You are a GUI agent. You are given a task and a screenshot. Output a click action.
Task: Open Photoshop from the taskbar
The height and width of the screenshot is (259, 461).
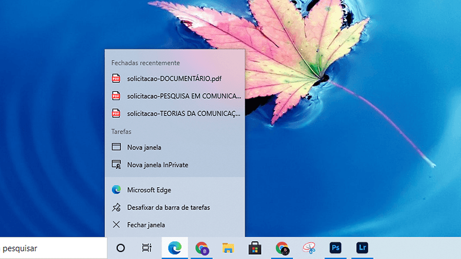(x=335, y=248)
